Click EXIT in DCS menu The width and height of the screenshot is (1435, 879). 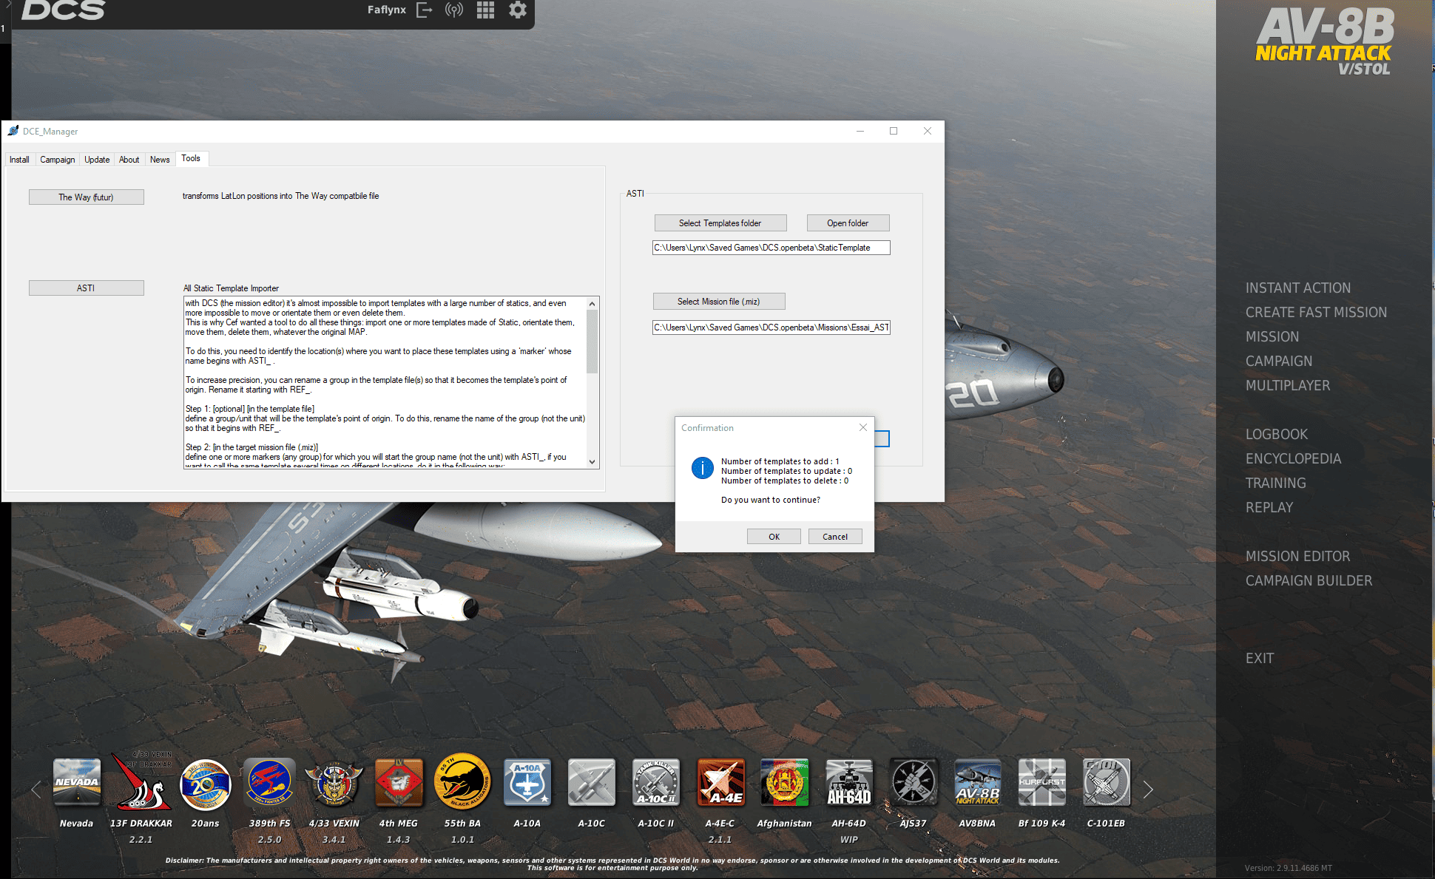pyautogui.click(x=1260, y=659)
